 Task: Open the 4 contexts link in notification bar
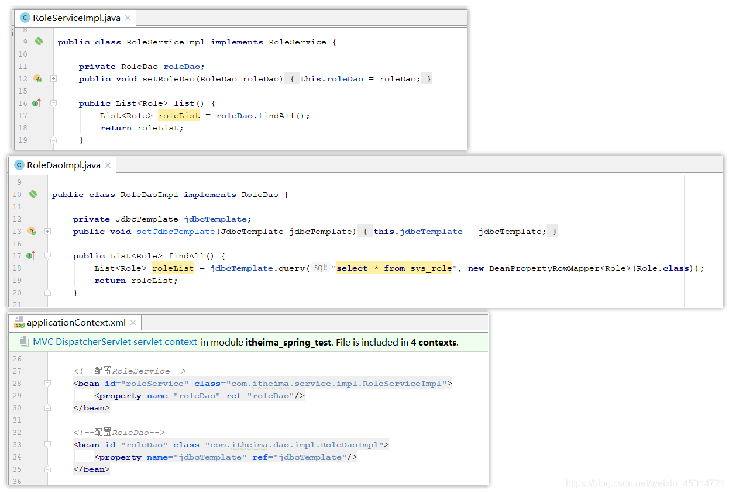pyautogui.click(x=434, y=342)
